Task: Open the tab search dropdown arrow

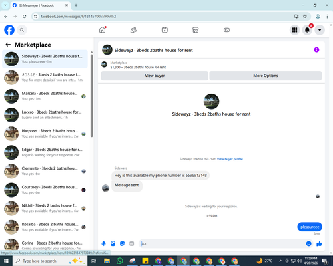Action: pyautogui.click(x=5, y=5)
